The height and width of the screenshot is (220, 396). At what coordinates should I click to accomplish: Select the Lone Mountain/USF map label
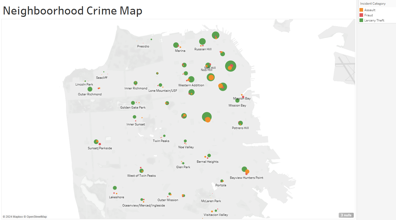click(163, 91)
